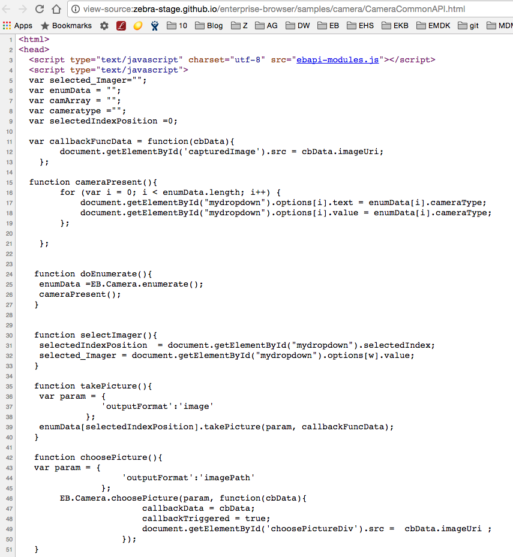Open the Apps grid shortcut
This screenshot has height=557, width=513.
pyautogui.click(x=17, y=26)
